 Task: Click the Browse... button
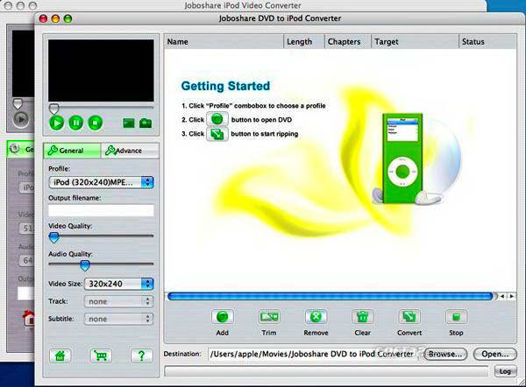pyautogui.click(x=445, y=354)
